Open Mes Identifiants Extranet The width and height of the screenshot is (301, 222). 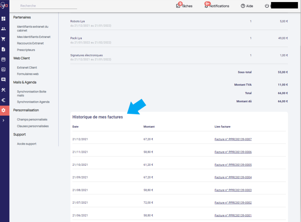33,37
